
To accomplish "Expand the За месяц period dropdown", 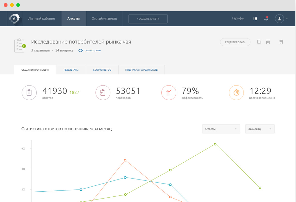I will tap(260, 129).
